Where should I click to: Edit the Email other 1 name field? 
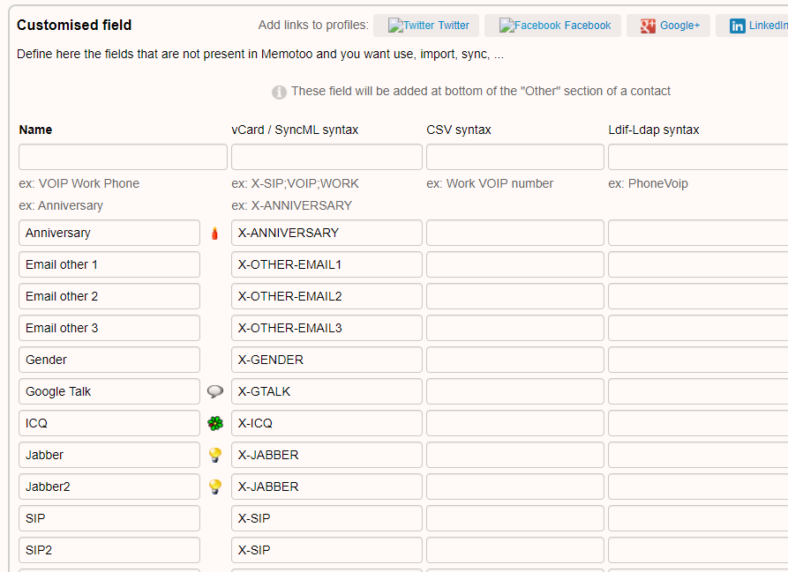coord(109,264)
